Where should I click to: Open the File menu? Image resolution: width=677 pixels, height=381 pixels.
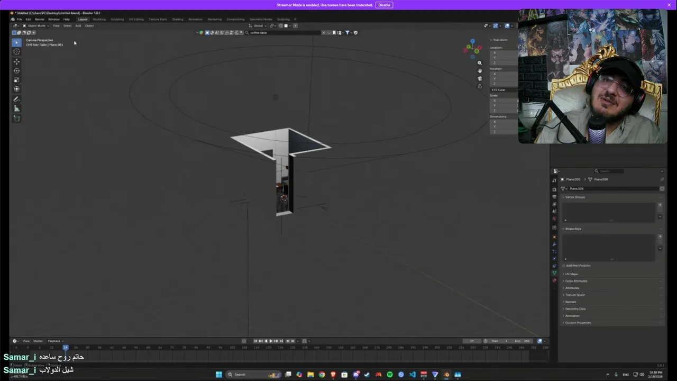(x=19, y=19)
